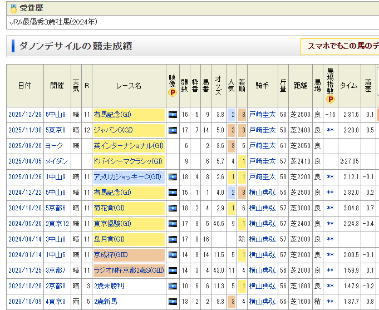The height and width of the screenshot is (310, 379).
Task: Click the ** track index in 皐月賞 row
Action: click(x=330, y=239)
